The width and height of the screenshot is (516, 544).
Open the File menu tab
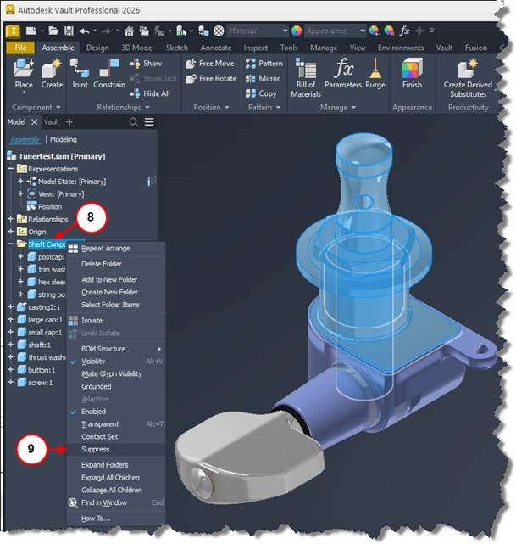click(20, 48)
